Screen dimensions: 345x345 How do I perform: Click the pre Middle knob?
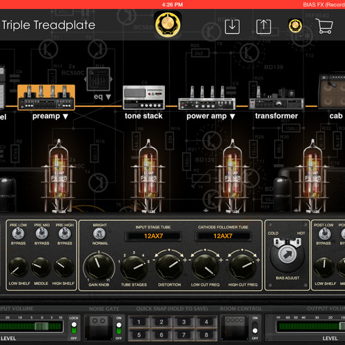click(41, 267)
